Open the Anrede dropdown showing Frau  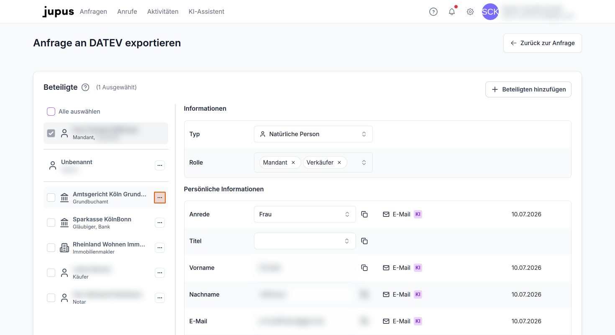[x=305, y=214]
